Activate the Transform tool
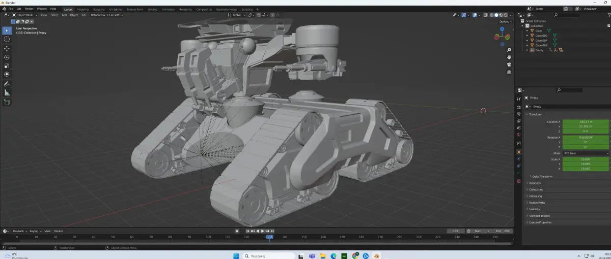 [7, 75]
